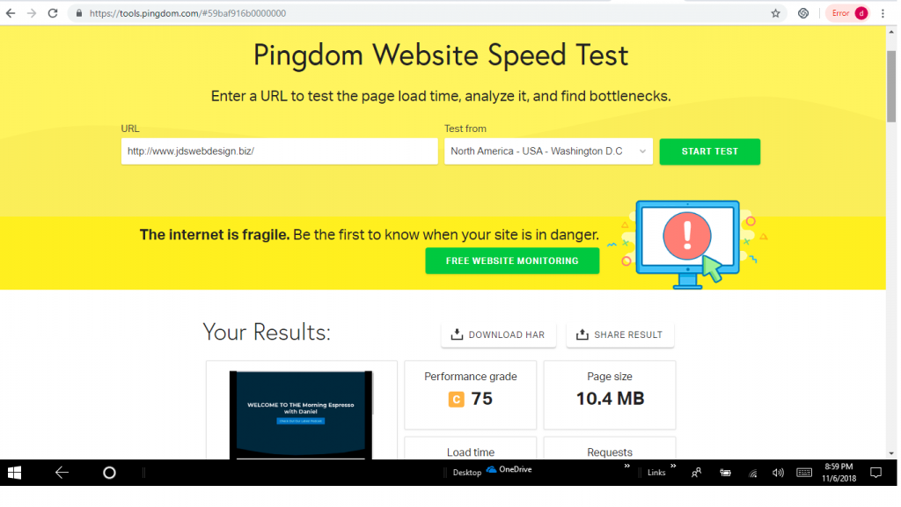901x507 pixels.
Task: Open the Test from location dropdown
Action: point(548,151)
